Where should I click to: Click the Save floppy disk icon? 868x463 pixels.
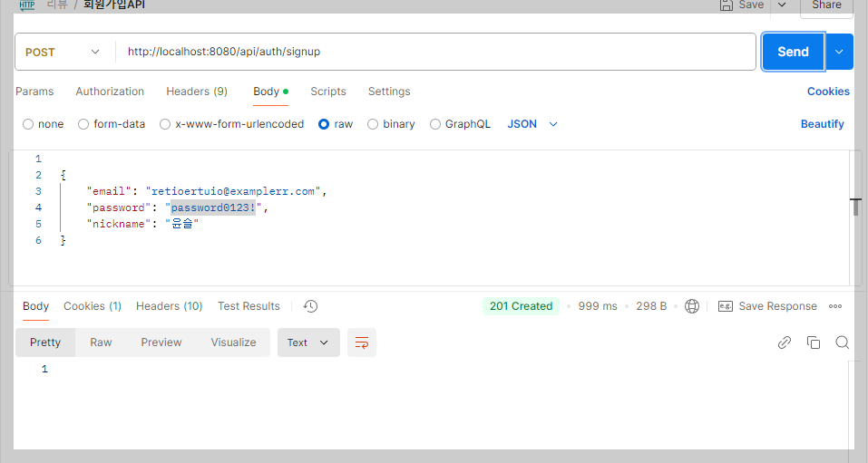727,5
